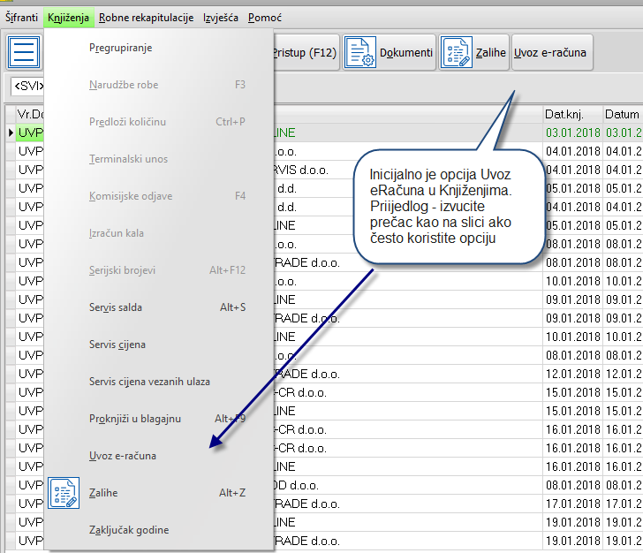Screen dimensions: 643x553
Task: Click the Pristup (F12) button
Action: pyautogui.click(x=305, y=53)
